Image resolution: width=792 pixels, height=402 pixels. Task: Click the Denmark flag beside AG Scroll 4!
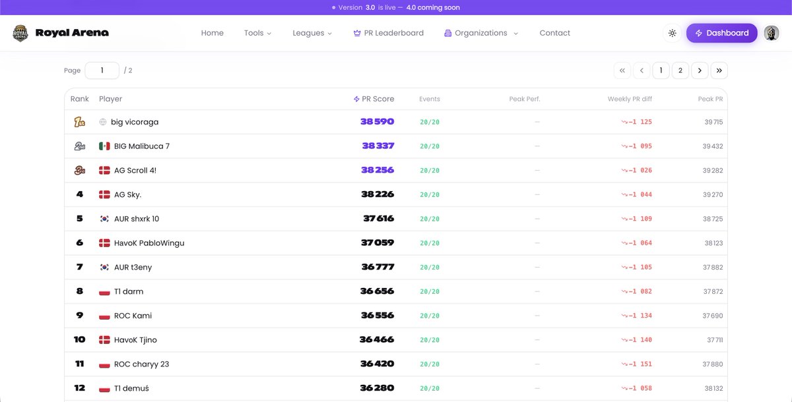[x=104, y=170]
